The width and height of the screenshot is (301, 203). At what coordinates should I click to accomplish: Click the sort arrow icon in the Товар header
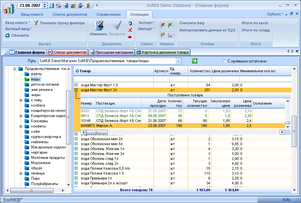coord(77,71)
